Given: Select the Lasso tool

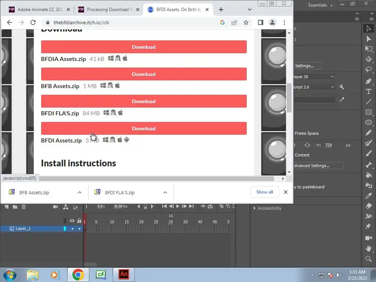Looking at the screenshot, I should (x=369, y=69).
